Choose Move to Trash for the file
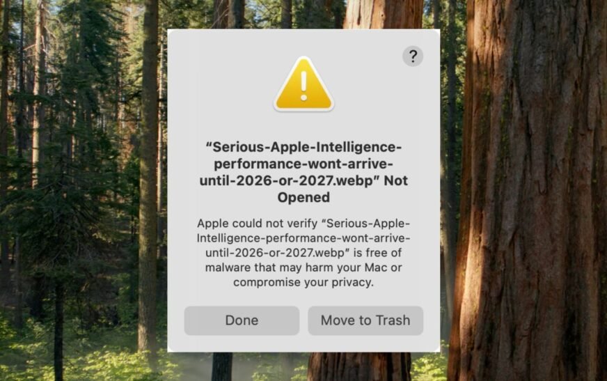The height and width of the screenshot is (381, 607). coord(365,320)
